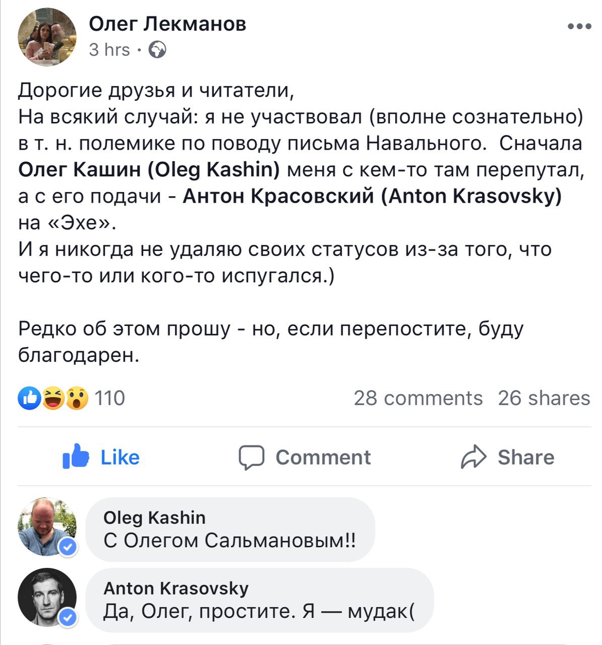The width and height of the screenshot is (602, 645).
Task: Click the wow reaction emoji
Action: click(76, 398)
